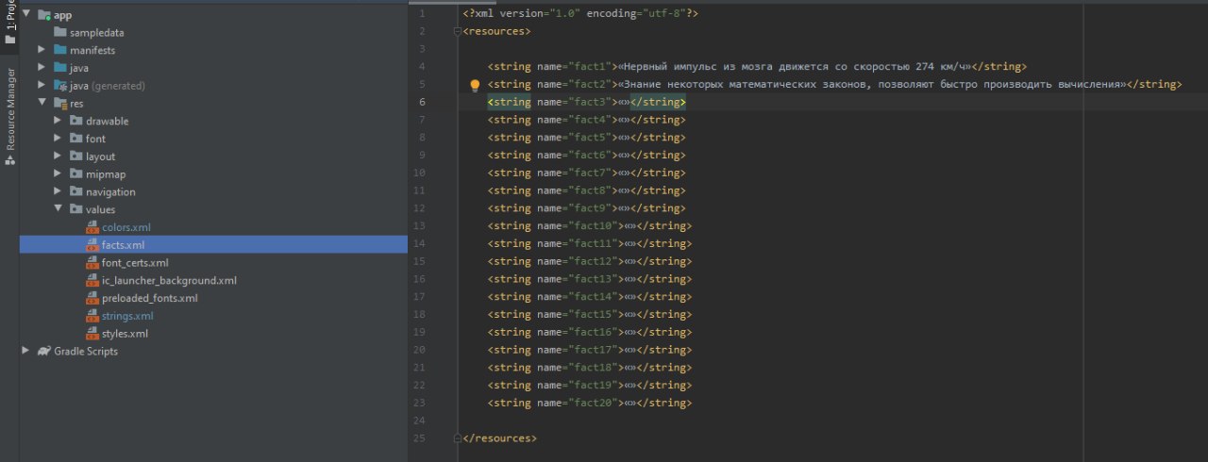Click the font_certs.xml file icon
The image size is (1208, 462).
(x=92, y=262)
